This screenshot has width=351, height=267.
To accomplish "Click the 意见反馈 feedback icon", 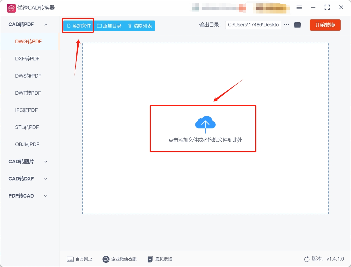I will tap(150, 259).
